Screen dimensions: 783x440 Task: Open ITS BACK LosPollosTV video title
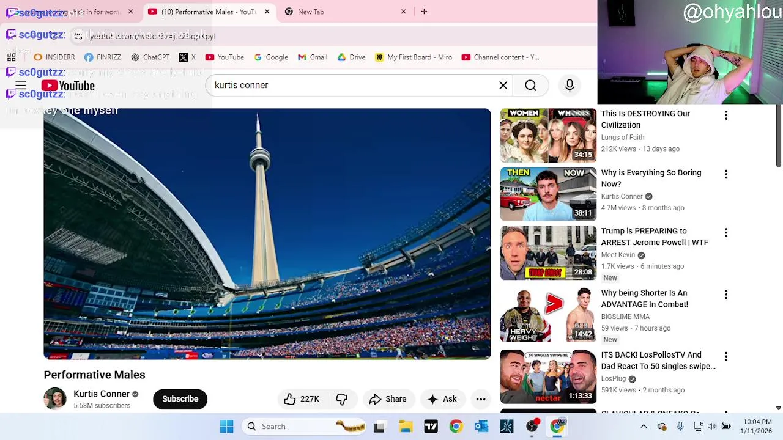(x=658, y=361)
